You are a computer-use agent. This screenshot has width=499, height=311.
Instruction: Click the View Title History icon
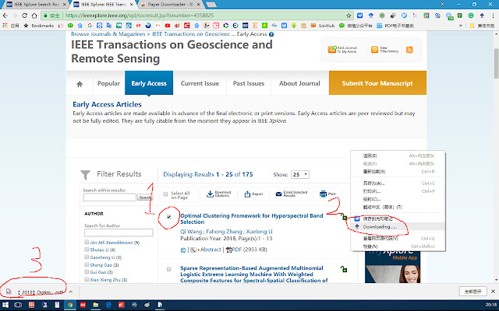pyautogui.click(x=374, y=50)
